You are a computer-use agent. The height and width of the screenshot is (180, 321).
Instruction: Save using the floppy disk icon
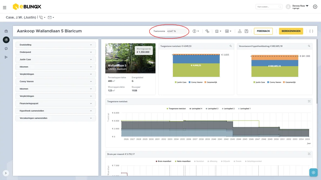point(246,31)
